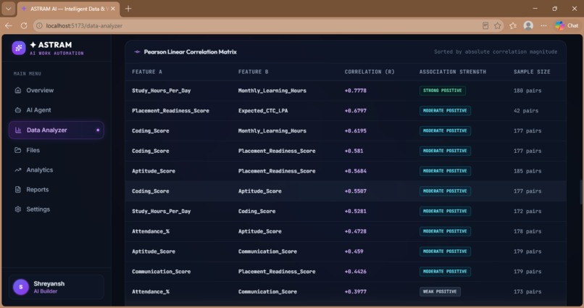Click the 172 pairs sample size

point(527,211)
